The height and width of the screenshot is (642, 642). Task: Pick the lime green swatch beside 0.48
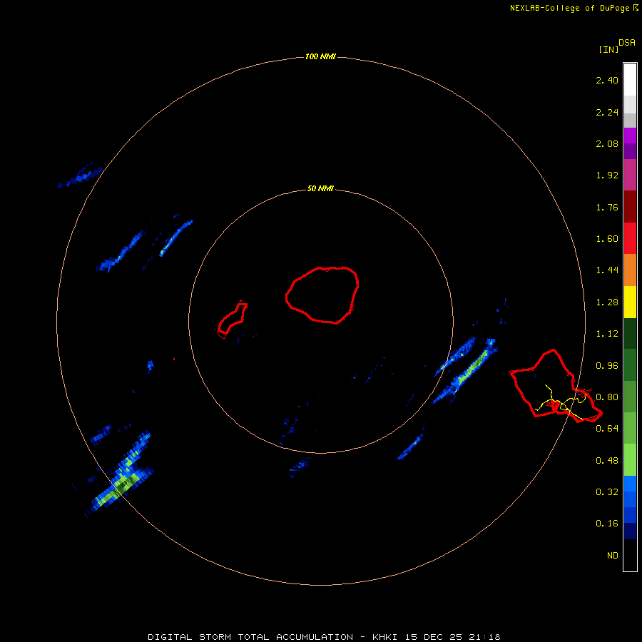630,460
